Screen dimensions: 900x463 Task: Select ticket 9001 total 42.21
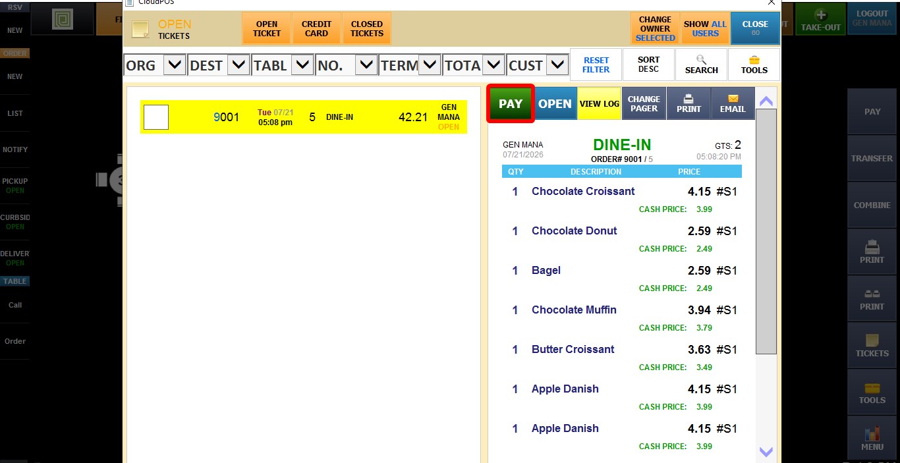304,117
